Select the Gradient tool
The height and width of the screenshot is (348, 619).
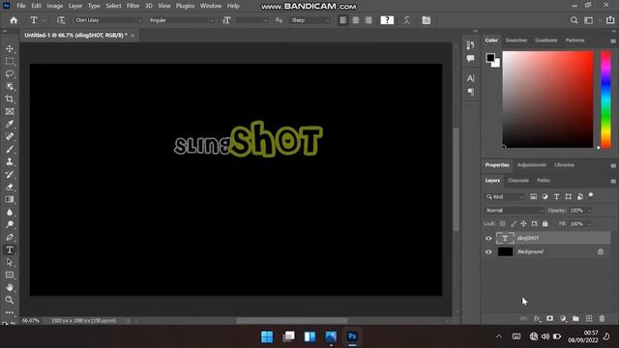10,199
